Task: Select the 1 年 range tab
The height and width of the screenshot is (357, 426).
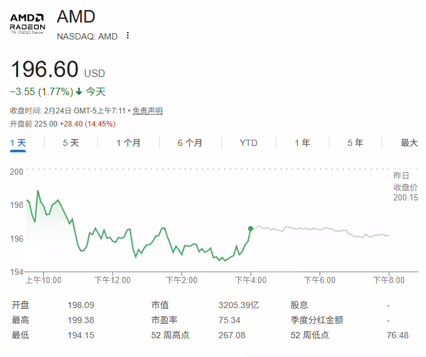Action: click(x=303, y=143)
